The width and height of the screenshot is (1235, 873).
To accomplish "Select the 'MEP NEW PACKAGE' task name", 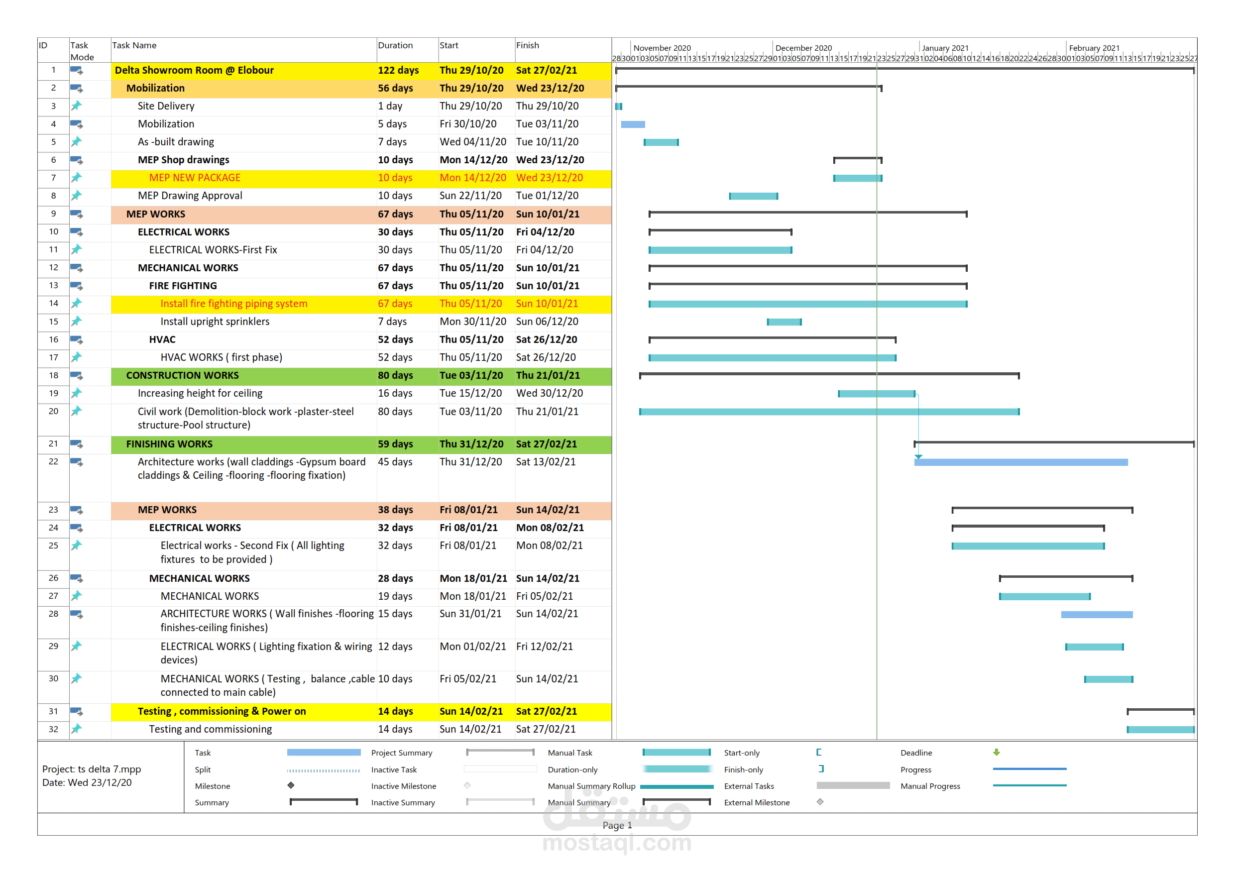I will pos(195,178).
